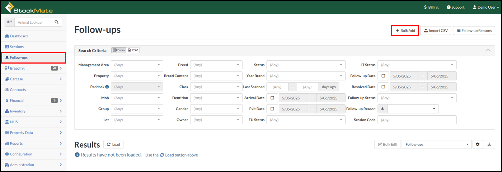
Task: Collapse the Search Criteria panel
Action: 488,50
